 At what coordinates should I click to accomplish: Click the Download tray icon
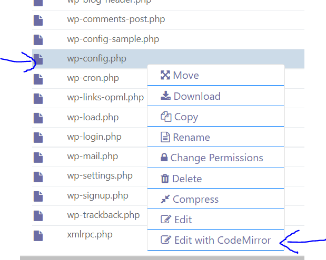pos(165,96)
